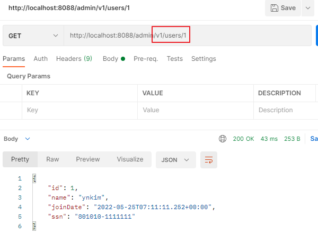This screenshot has height=234, width=318.
Task: Switch to the Tests tab
Action: (174, 59)
